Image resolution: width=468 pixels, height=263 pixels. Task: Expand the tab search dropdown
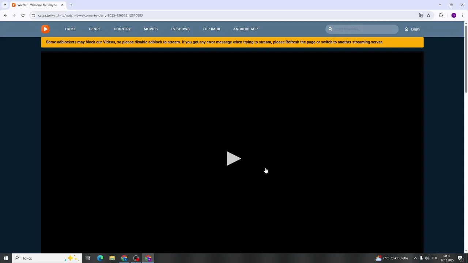[5, 5]
